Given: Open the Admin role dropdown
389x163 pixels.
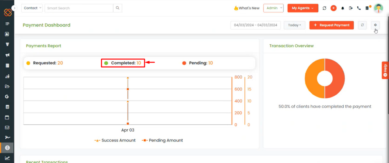Looking at the screenshot, I should [274, 8].
